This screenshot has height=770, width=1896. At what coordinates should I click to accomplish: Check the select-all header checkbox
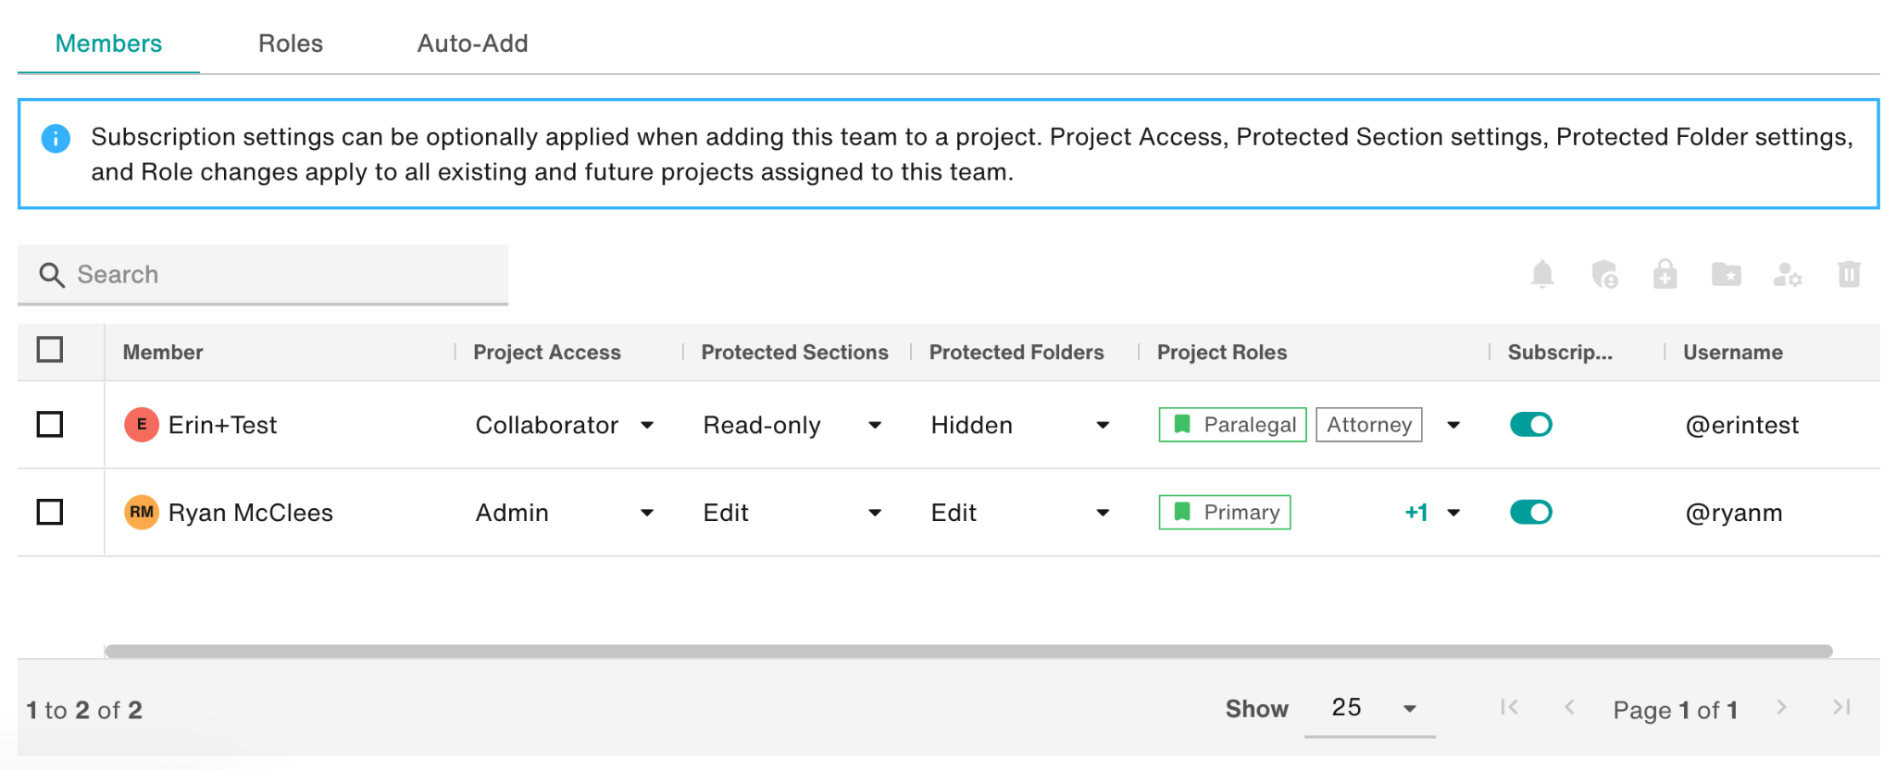click(x=50, y=350)
